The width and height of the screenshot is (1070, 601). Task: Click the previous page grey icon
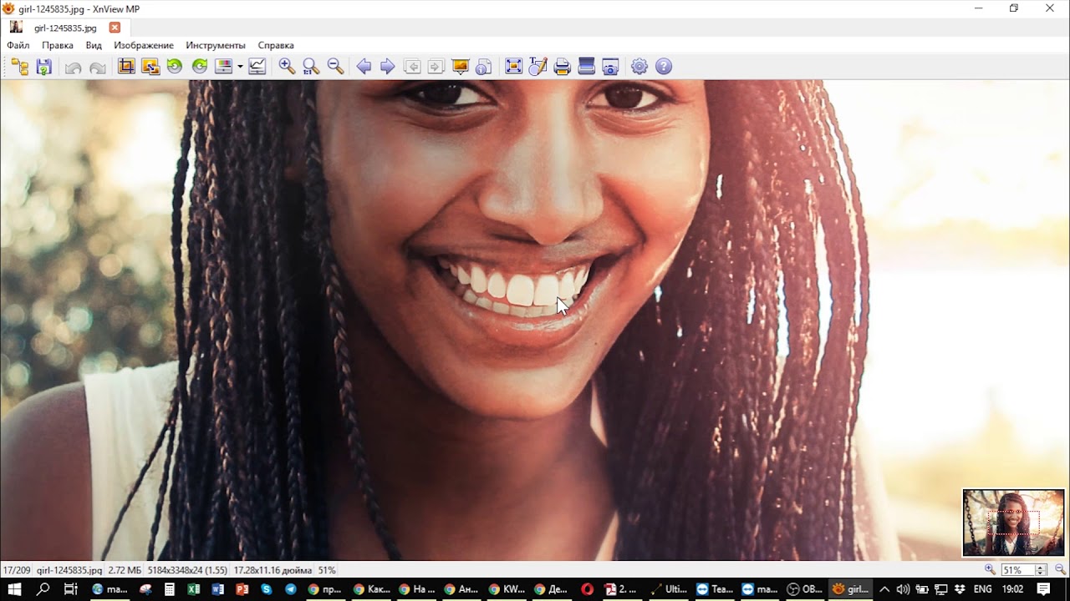(412, 67)
